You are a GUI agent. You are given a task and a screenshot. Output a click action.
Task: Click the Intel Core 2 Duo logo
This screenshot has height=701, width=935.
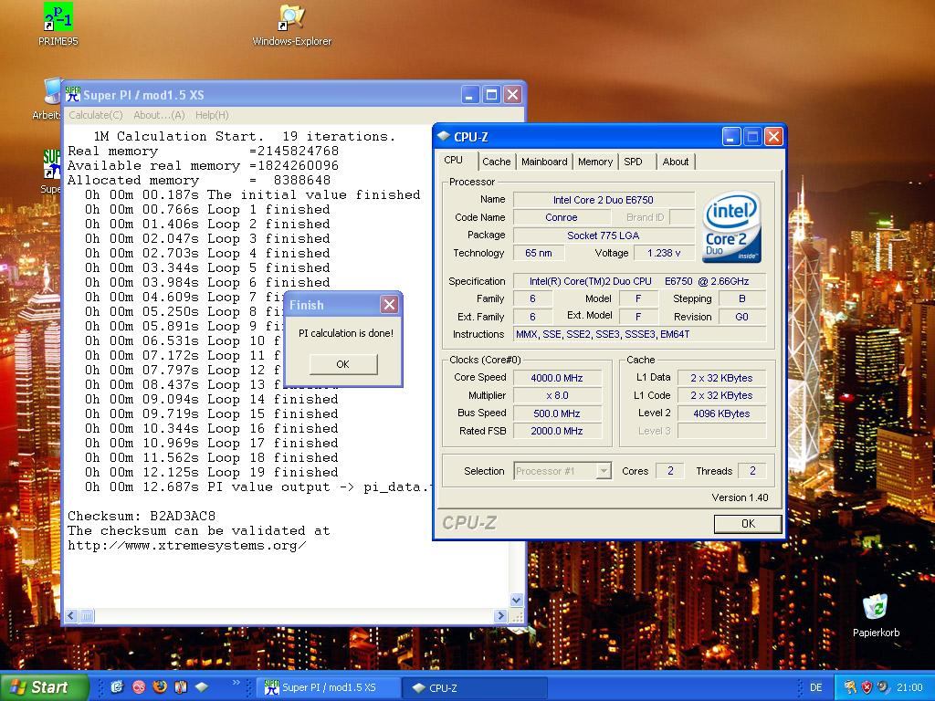[x=731, y=226]
